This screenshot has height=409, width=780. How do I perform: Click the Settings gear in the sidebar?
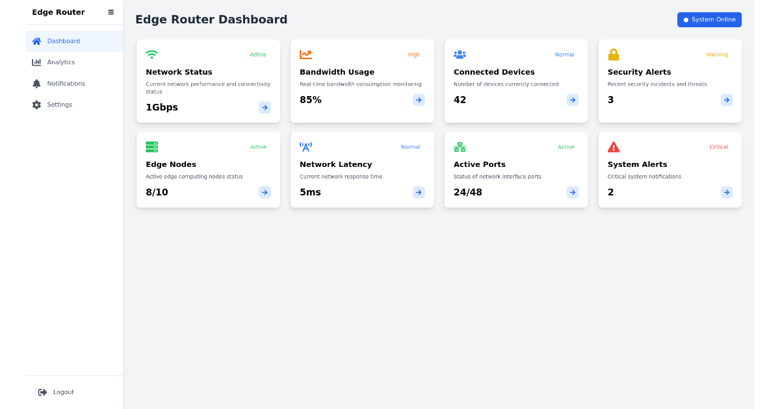59,105
